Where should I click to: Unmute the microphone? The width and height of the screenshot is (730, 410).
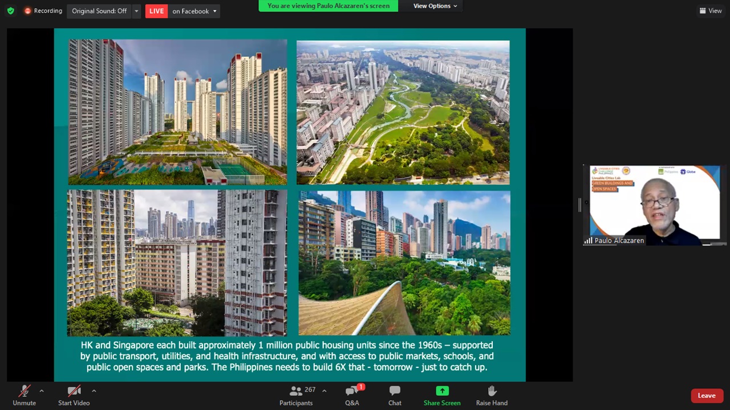24,395
